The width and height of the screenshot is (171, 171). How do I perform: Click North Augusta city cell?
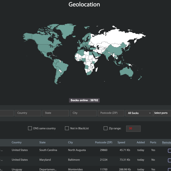77,150
